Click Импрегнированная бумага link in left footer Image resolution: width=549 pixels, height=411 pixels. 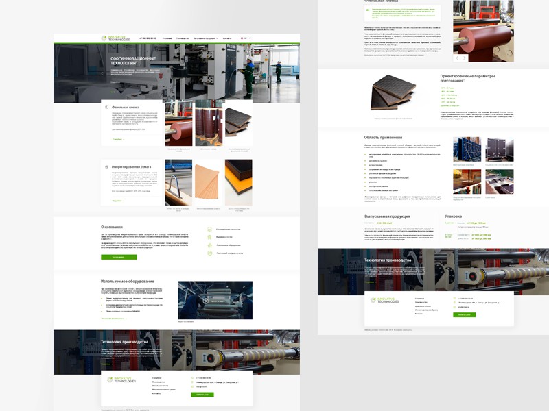[164, 390]
